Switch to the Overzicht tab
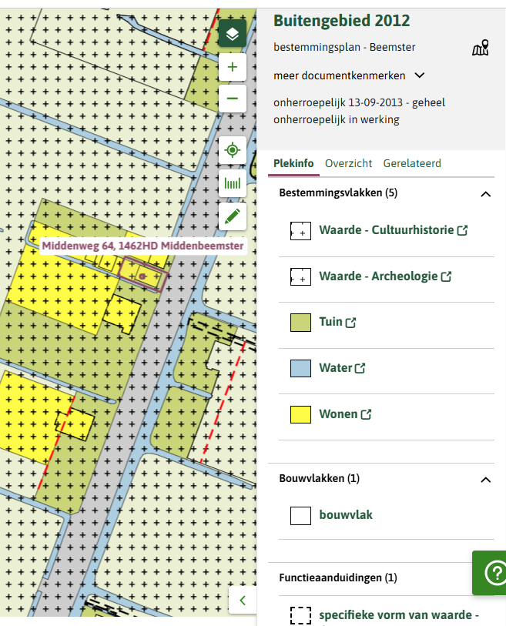 click(348, 163)
